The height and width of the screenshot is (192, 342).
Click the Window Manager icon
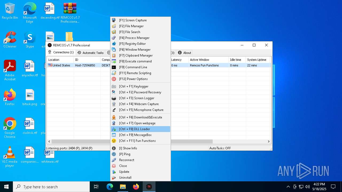coord(114,50)
